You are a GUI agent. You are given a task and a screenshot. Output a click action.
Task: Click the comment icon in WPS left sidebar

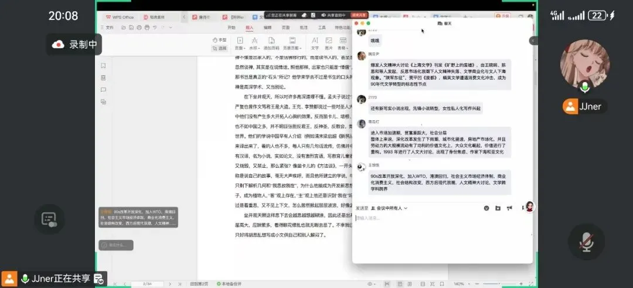pyautogui.click(x=103, y=90)
